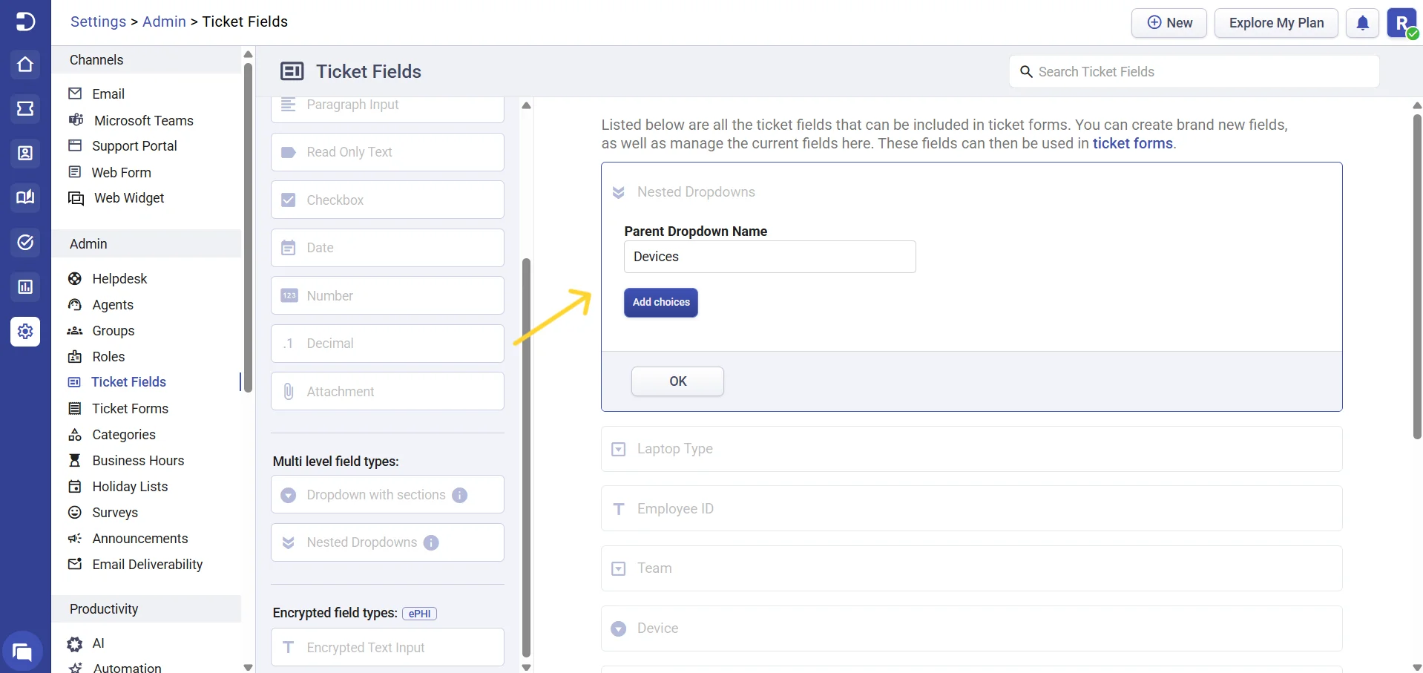Screen dimensions: 1423x673
Task: Click the OK button
Action: pyautogui.click(x=677, y=381)
